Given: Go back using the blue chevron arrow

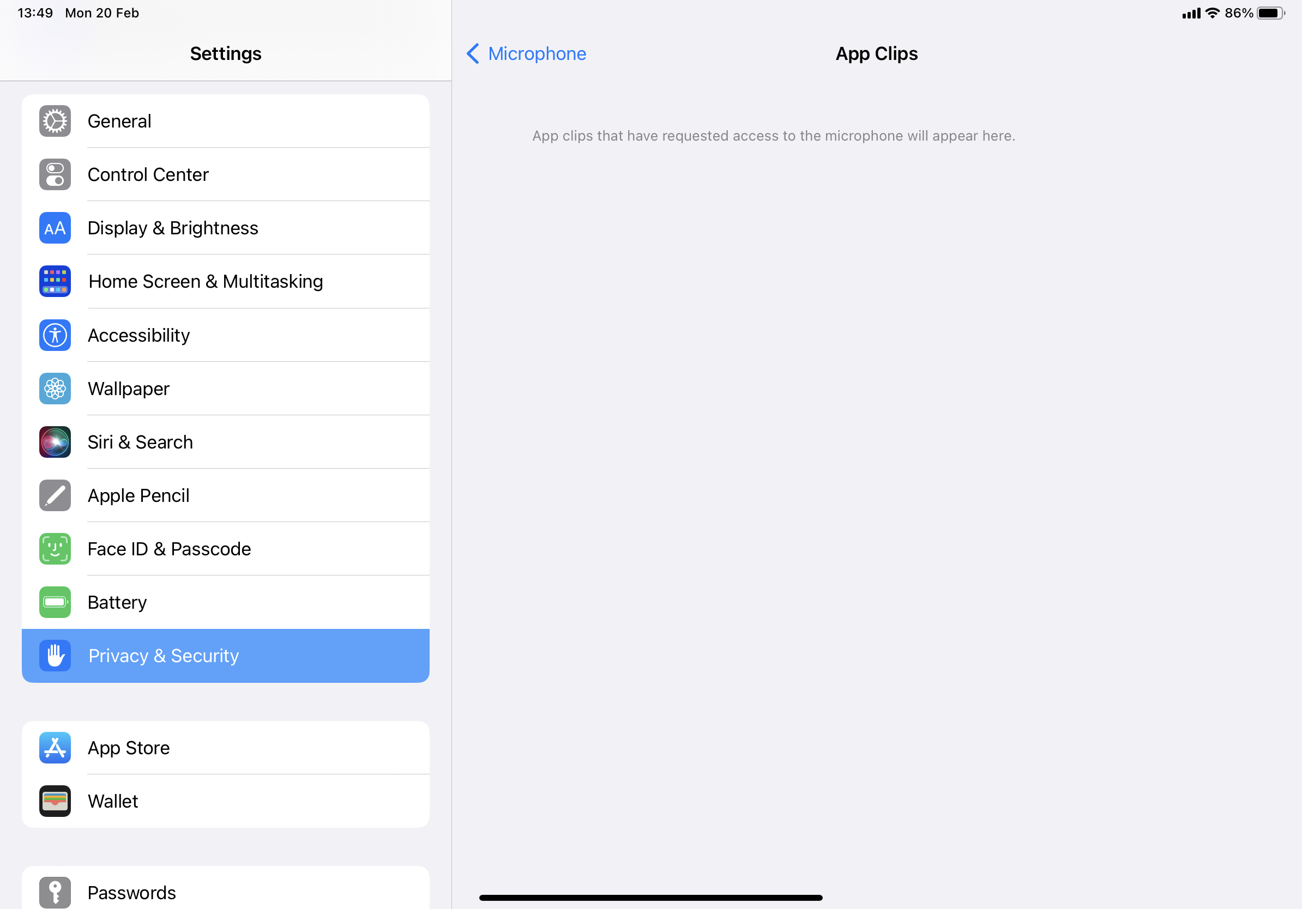Looking at the screenshot, I should (x=473, y=54).
